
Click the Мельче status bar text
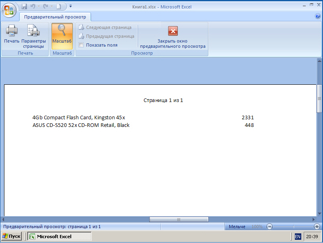coord(237,227)
